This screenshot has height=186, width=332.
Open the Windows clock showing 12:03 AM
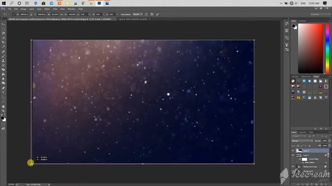pyautogui.click(x=314, y=4)
